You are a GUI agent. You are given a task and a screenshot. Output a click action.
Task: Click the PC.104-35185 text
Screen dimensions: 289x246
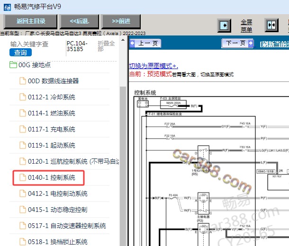[77, 46]
